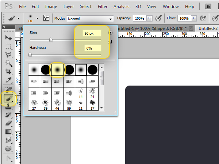Image resolution: width=219 pixels, height=164 pixels.
Task: Open the Window menu
Action: [x=171, y=7]
